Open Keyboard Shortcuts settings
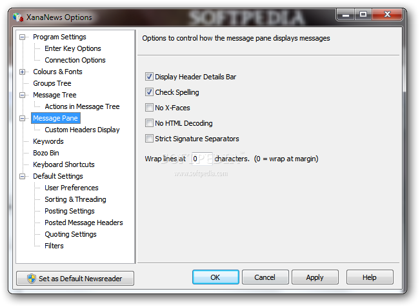Screen dimensions: 420x307 [x=64, y=164]
